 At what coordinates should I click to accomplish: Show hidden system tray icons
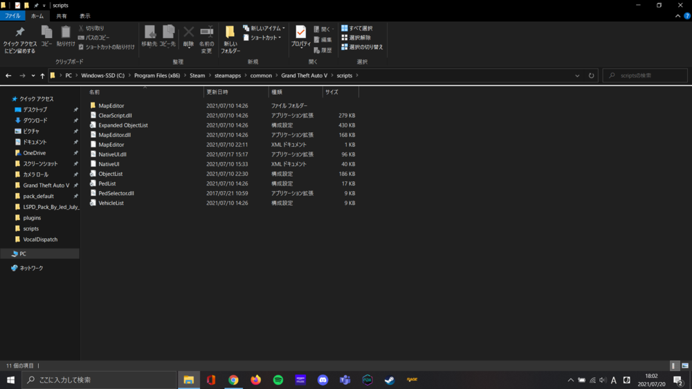pyautogui.click(x=571, y=380)
